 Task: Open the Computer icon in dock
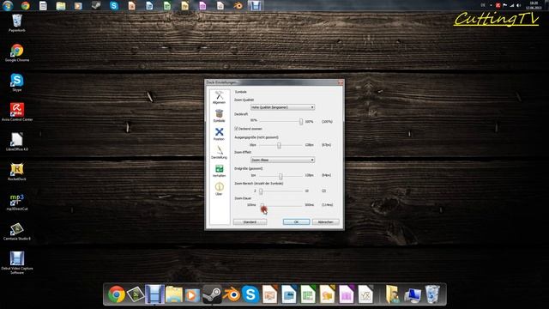(x=413, y=294)
